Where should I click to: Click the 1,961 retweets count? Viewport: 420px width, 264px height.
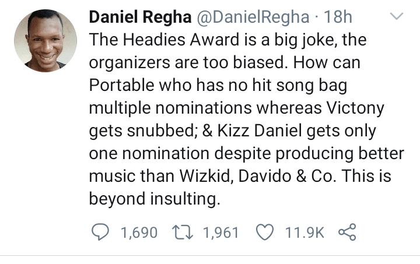point(220,233)
